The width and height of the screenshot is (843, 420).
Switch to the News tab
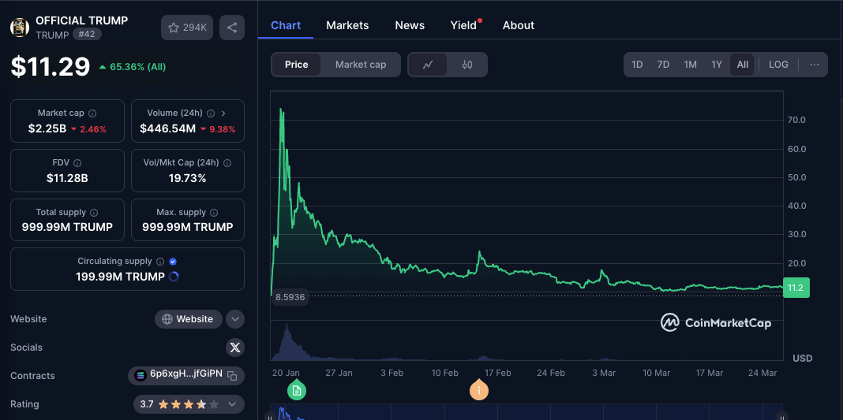[410, 25]
